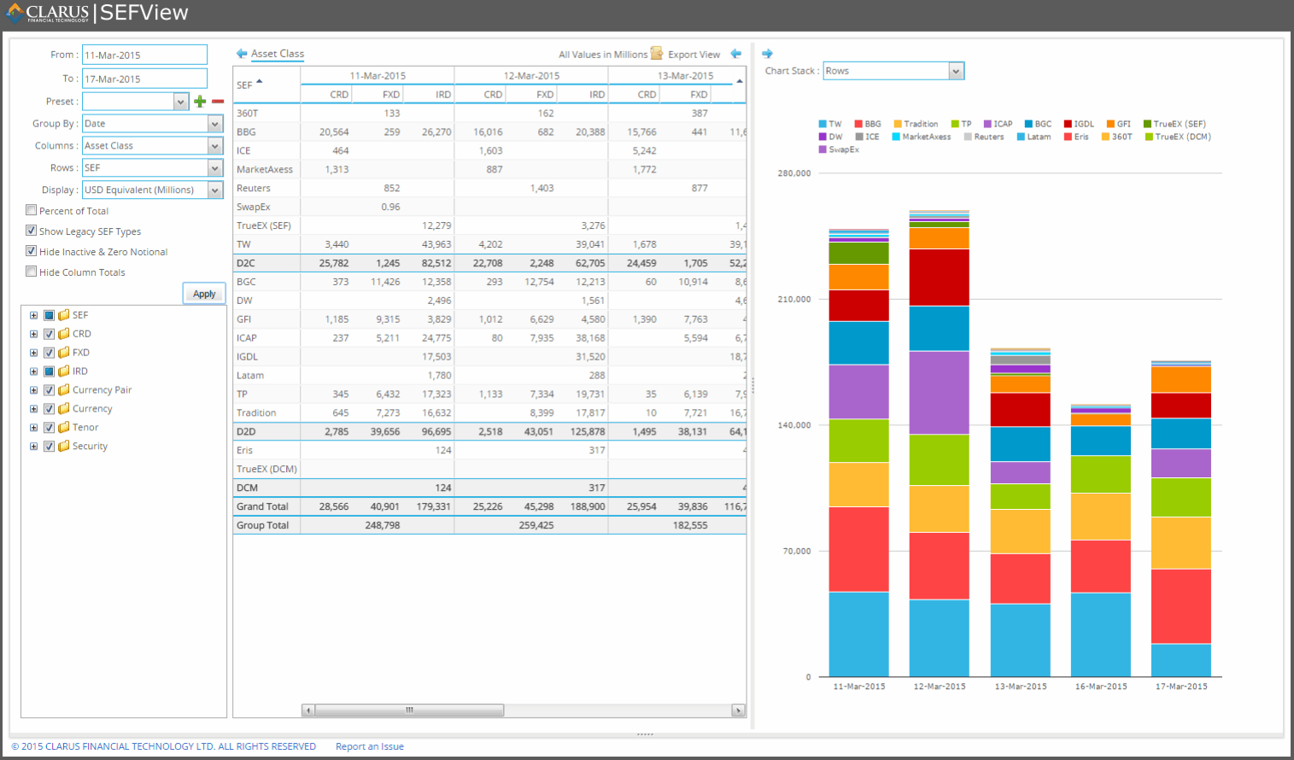Click the red minus remove preset icon

pyautogui.click(x=218, y=102)
